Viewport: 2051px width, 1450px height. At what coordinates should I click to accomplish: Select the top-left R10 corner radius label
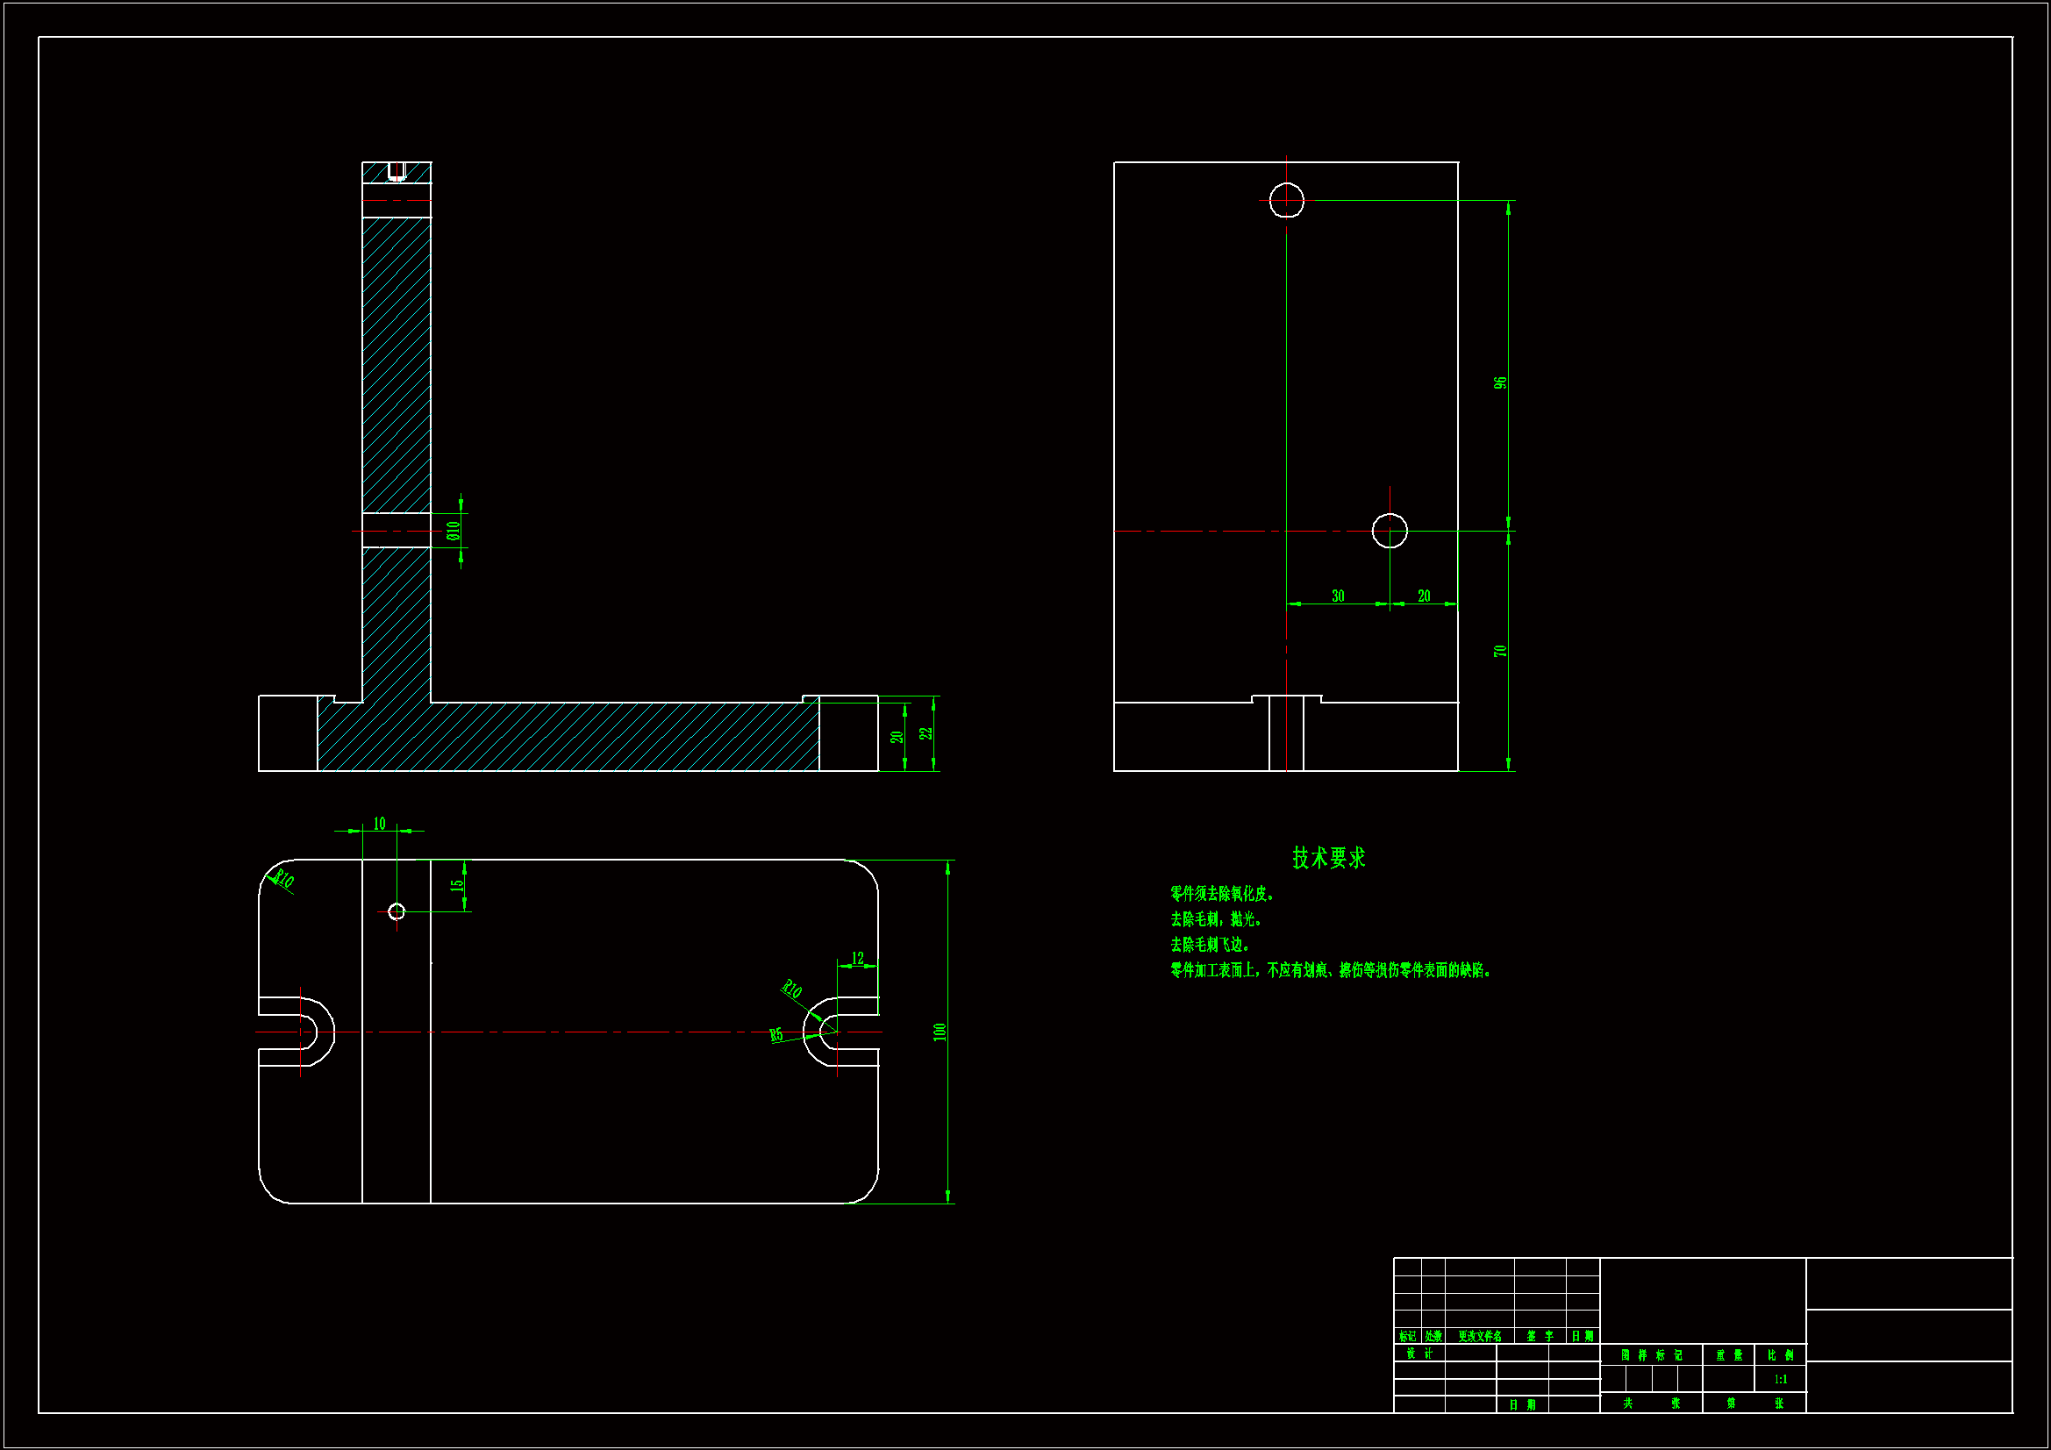(283, 879)
